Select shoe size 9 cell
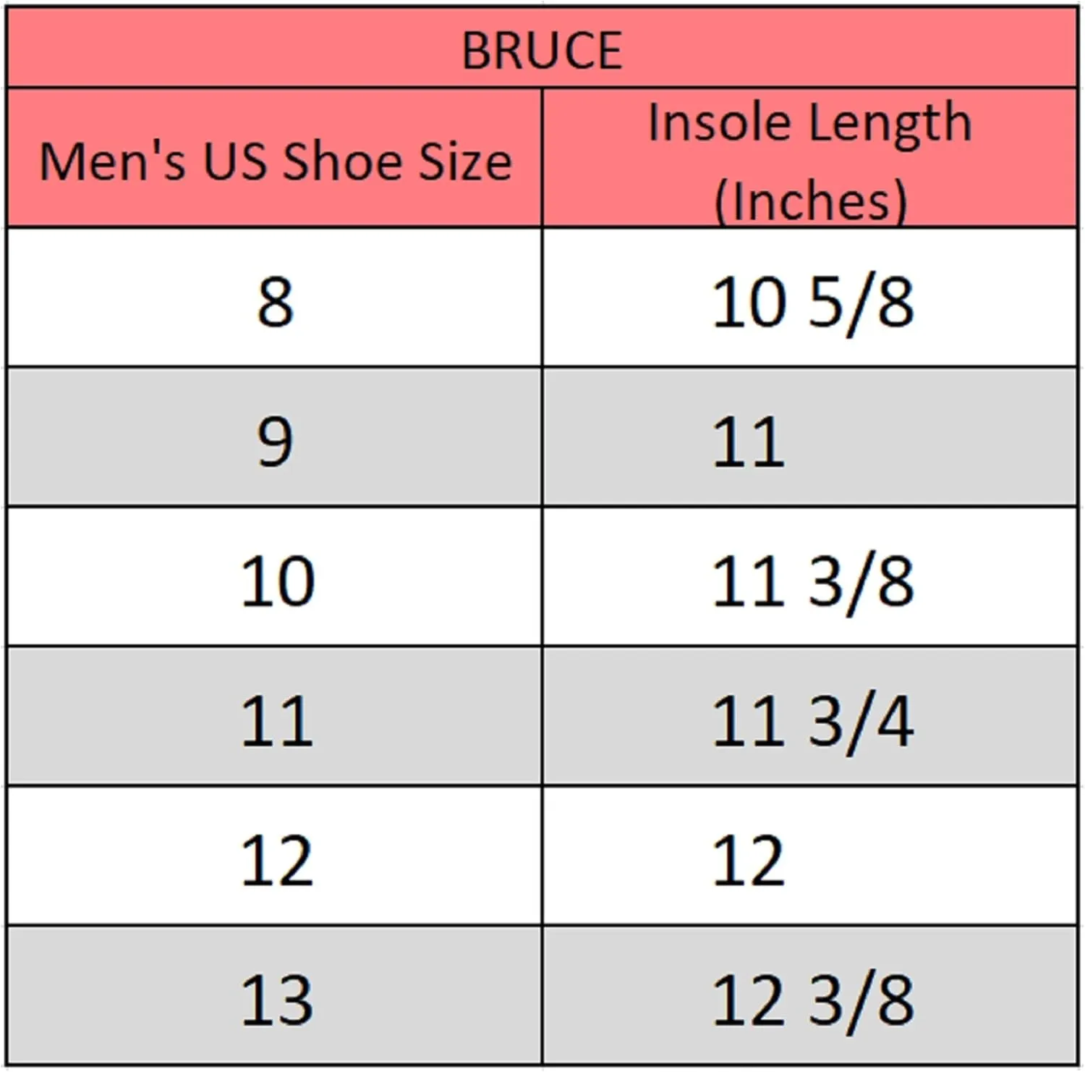The width and height of the screenshot is (1085, 1072). (x=274, y=437)
